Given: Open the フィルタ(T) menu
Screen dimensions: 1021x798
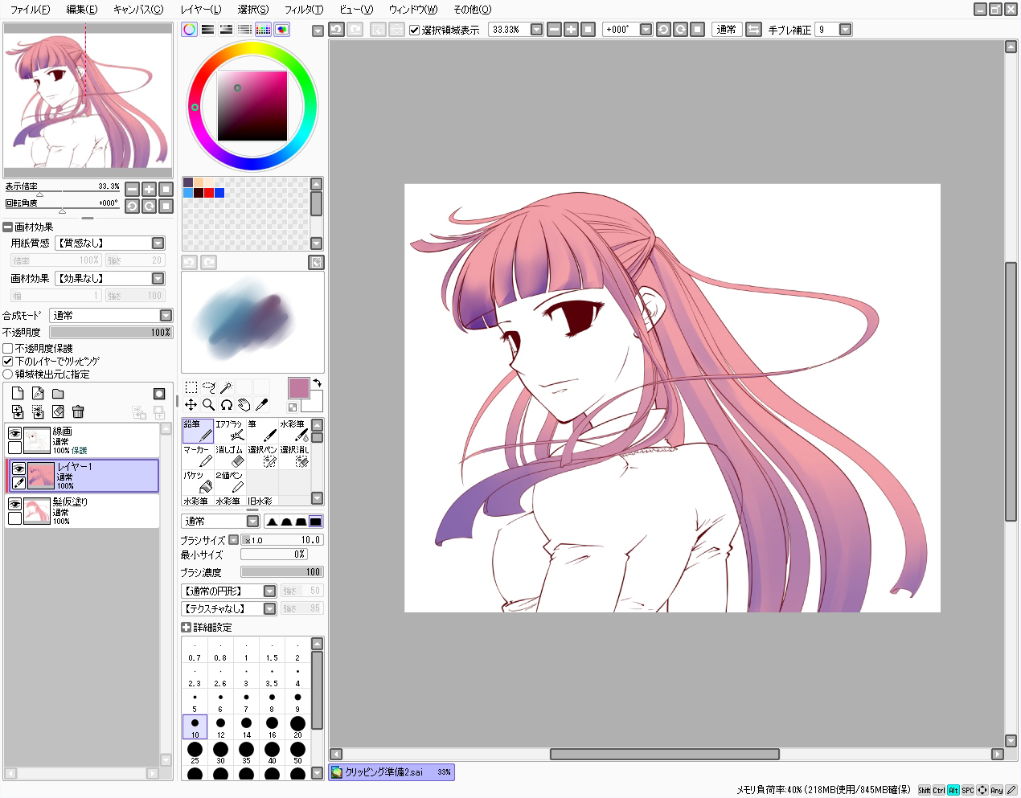Looking at the screenshot, I should (x=304, y=10).
